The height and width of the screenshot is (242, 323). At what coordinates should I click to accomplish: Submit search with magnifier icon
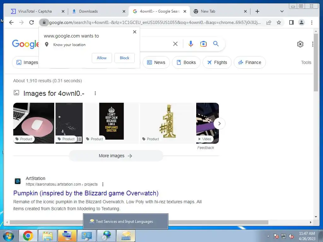[x=216, y=43]
